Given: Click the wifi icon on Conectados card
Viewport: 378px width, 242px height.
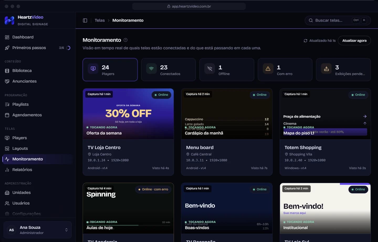Looking at the screenshot, I should coord(151,69).
